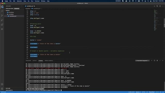The width and height of the screenshot is (165, 93).
Task: Click errors and warnings count in status bar
Action: point(4,92)
